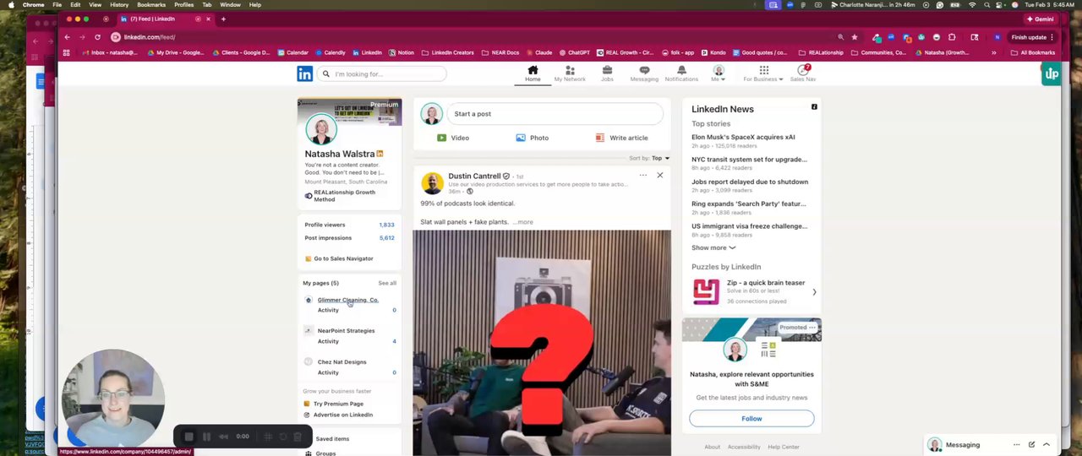Viewport: 1082px width, 456px height.
Task: Open the Jobs icon in navigation
Action: [x=607, y=73]
